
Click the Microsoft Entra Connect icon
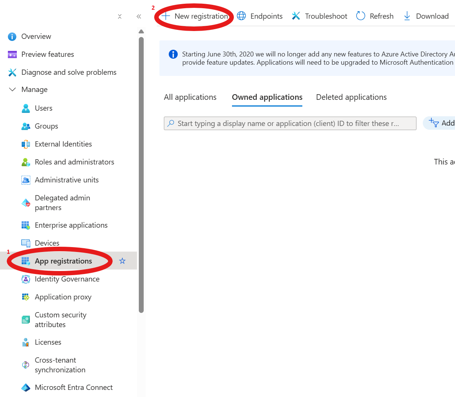[x=25, y=388]
